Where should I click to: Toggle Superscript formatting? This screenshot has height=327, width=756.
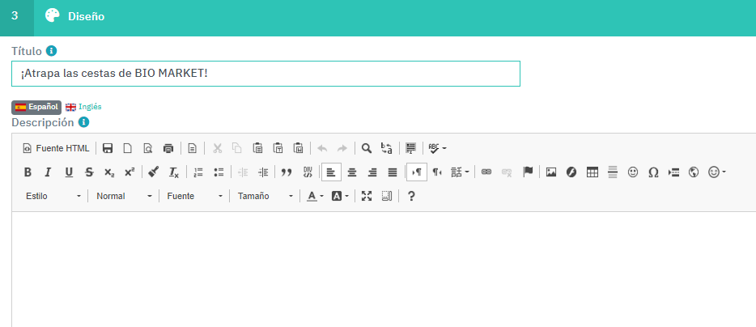click(x=130, y=172)
